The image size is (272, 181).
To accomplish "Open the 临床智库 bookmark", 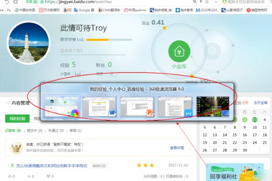I will [184, 10].
